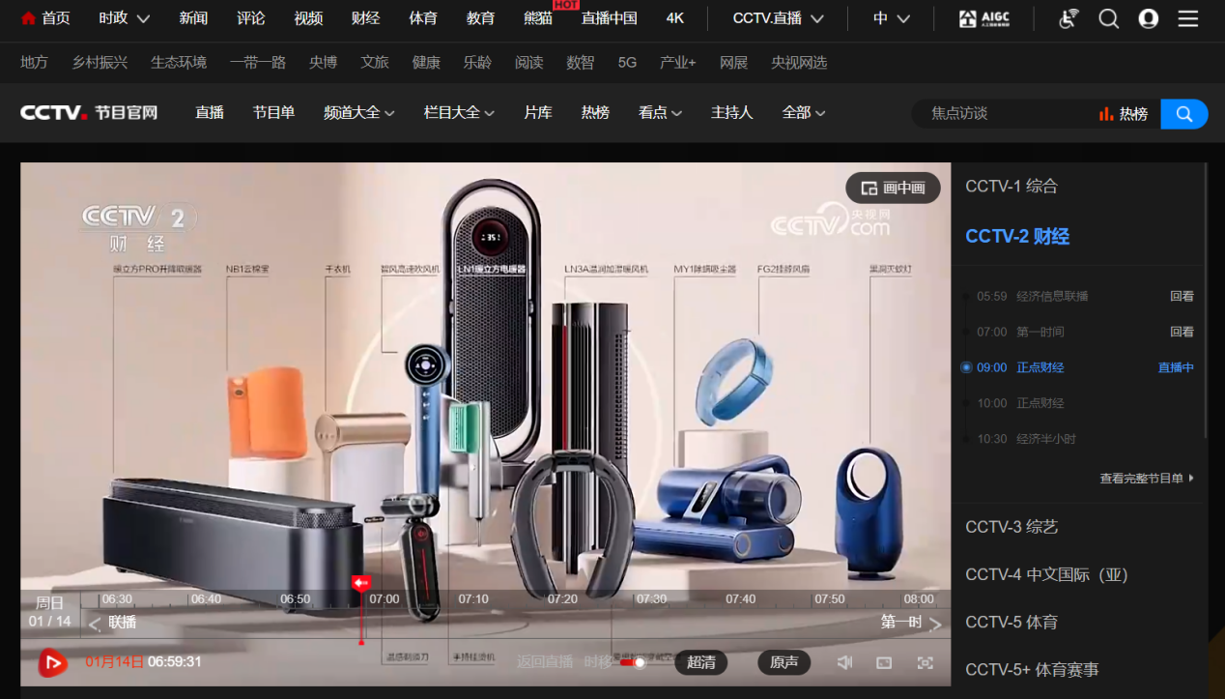
Task: Jump to 07:50 on the timeline
Action: click(x=830, y=599)
